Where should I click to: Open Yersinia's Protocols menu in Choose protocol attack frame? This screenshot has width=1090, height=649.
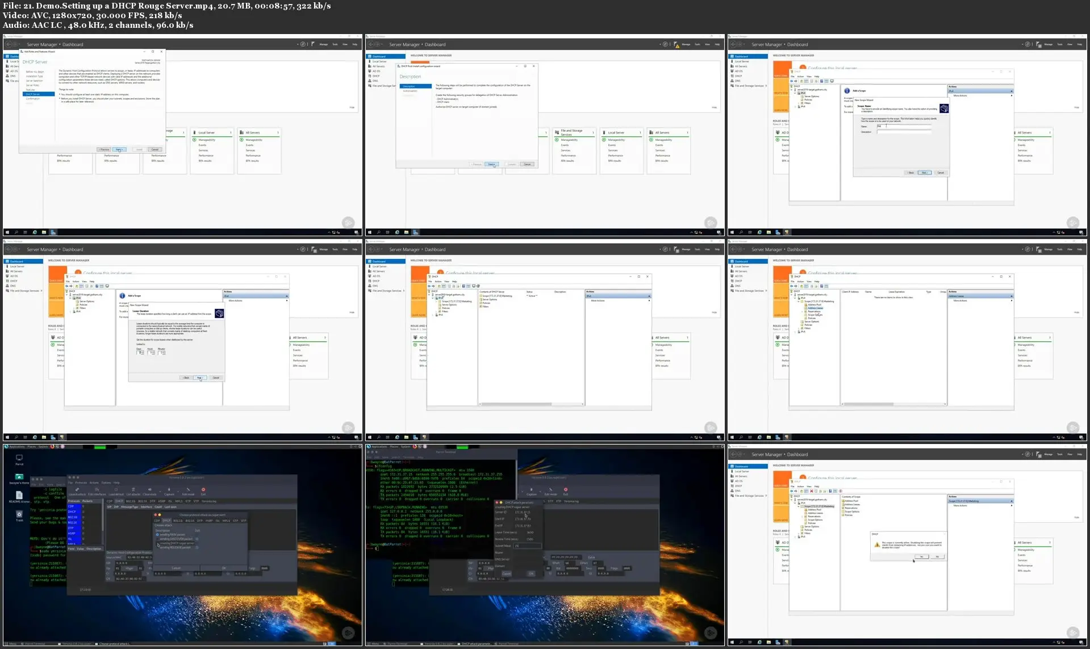[81, 483]
